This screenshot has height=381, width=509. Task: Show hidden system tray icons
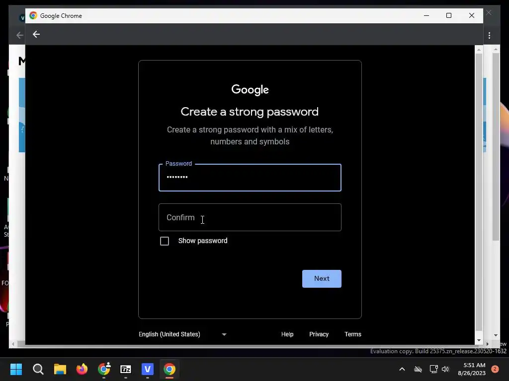(402, 369)
